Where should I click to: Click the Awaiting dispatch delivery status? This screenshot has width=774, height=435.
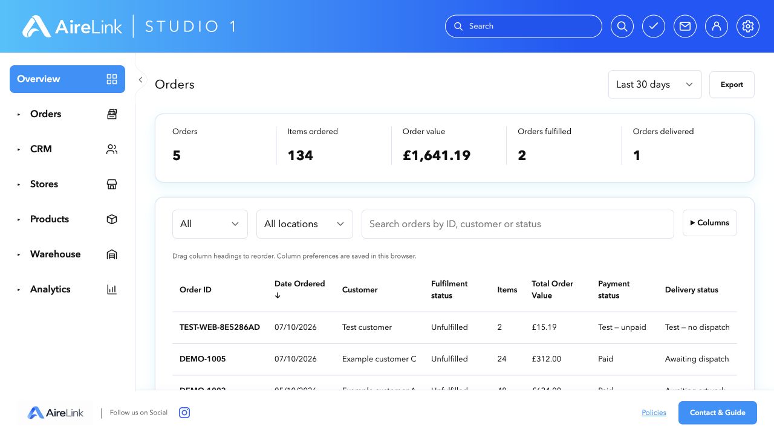697,359
